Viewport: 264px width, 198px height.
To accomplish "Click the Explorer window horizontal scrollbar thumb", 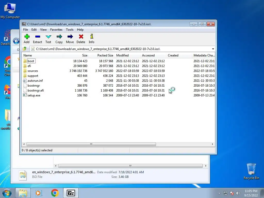I will [130, 166].
